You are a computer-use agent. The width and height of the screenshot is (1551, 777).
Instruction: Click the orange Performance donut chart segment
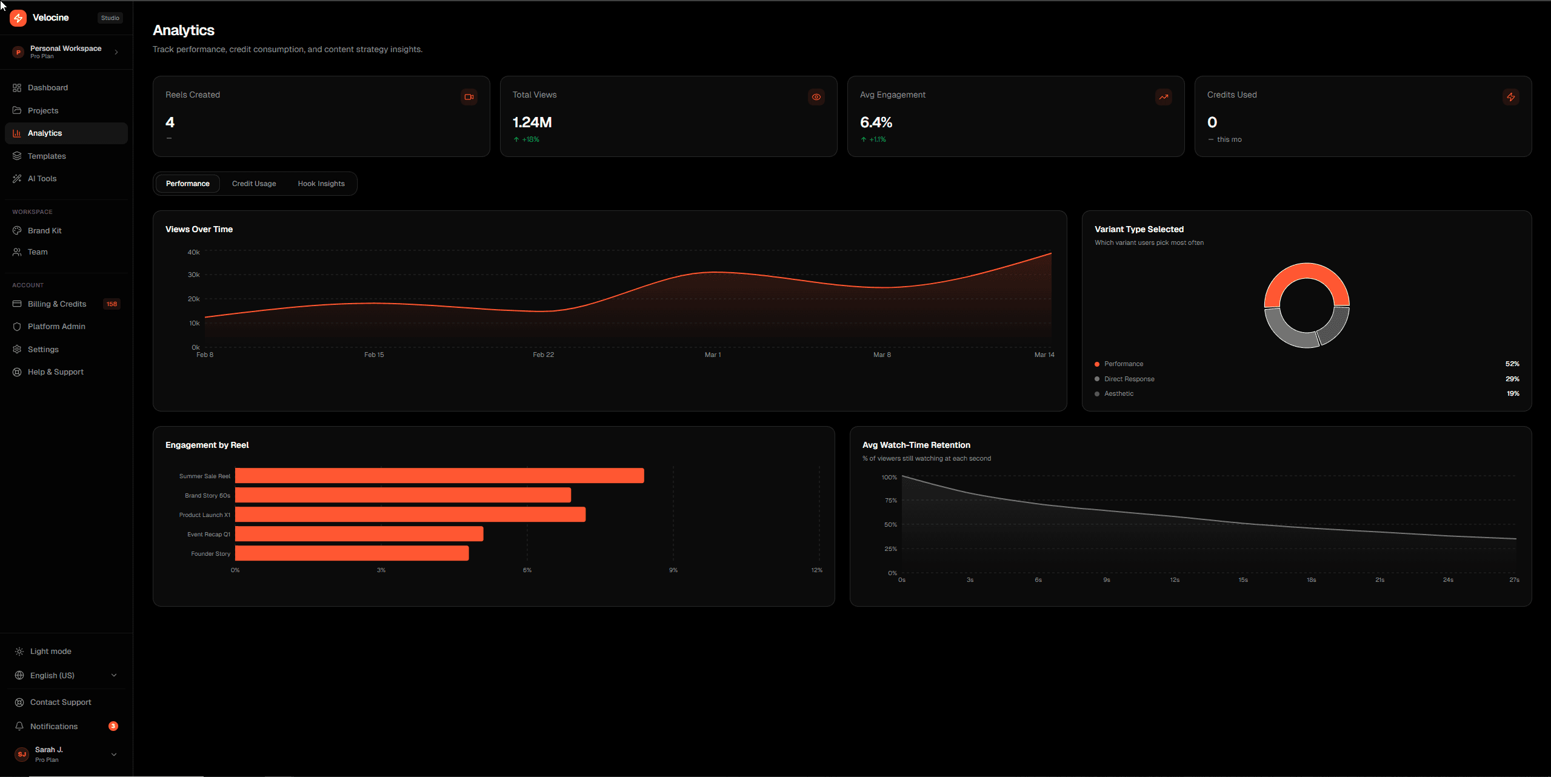tap(1306, 271)
